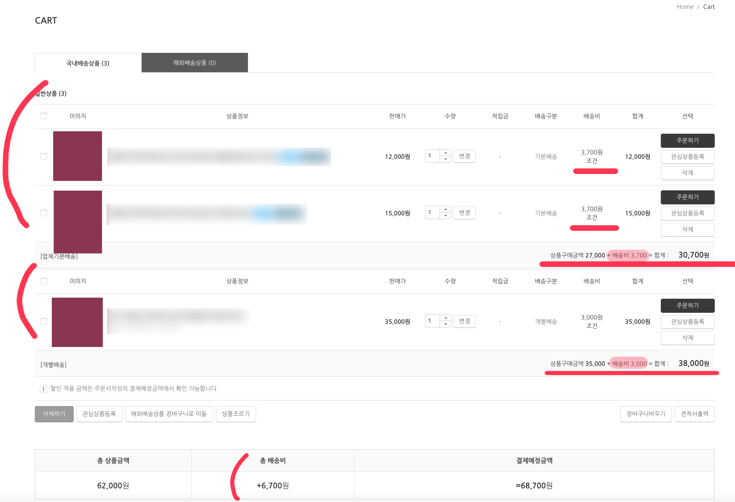Select the 35,000원 product checkbox
The height and width of the screenshot is (502, 735).
tap(44, 321)
